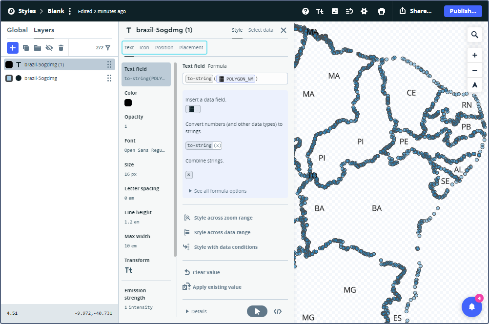
Task: Open the print options icon
Action: point(382,11)
